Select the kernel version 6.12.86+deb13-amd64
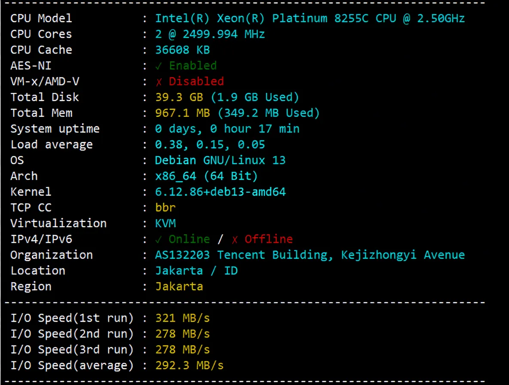Image resolution: width=509 pixels, height=385 pixels. coord(221,192)
